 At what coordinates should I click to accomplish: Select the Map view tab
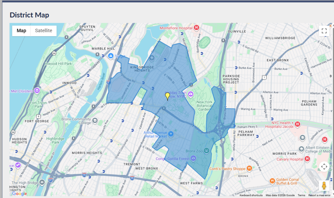click(22, 31)
